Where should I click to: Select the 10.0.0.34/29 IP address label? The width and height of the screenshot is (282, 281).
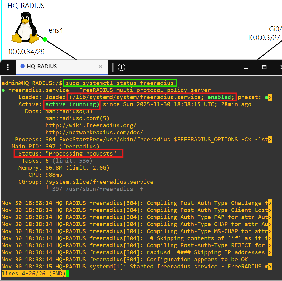coord(26,52)
